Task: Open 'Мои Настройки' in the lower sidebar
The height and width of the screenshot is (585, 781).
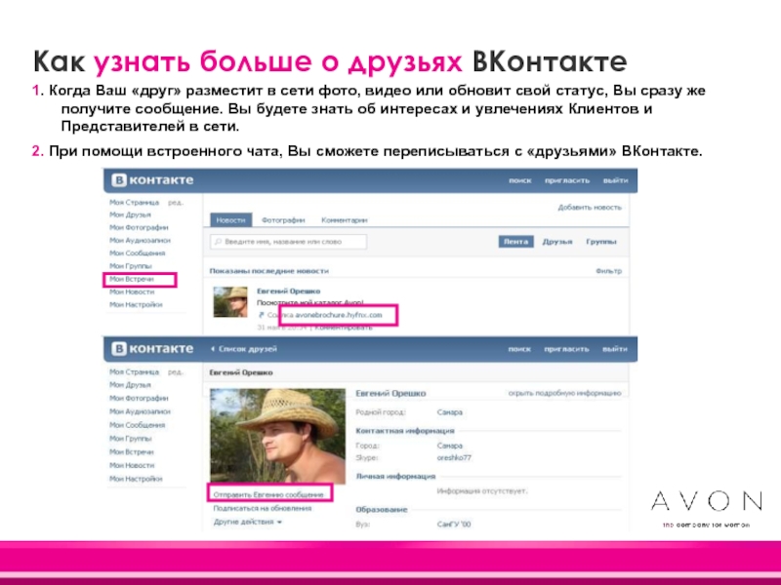Action: [136, 479]
